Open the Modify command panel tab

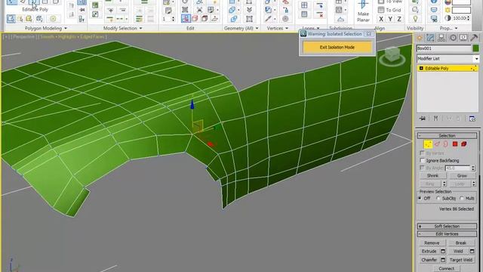coord(430,38)
